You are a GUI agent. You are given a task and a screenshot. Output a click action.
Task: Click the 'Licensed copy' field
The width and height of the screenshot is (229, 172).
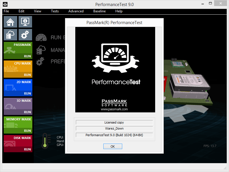coord(114,122)
